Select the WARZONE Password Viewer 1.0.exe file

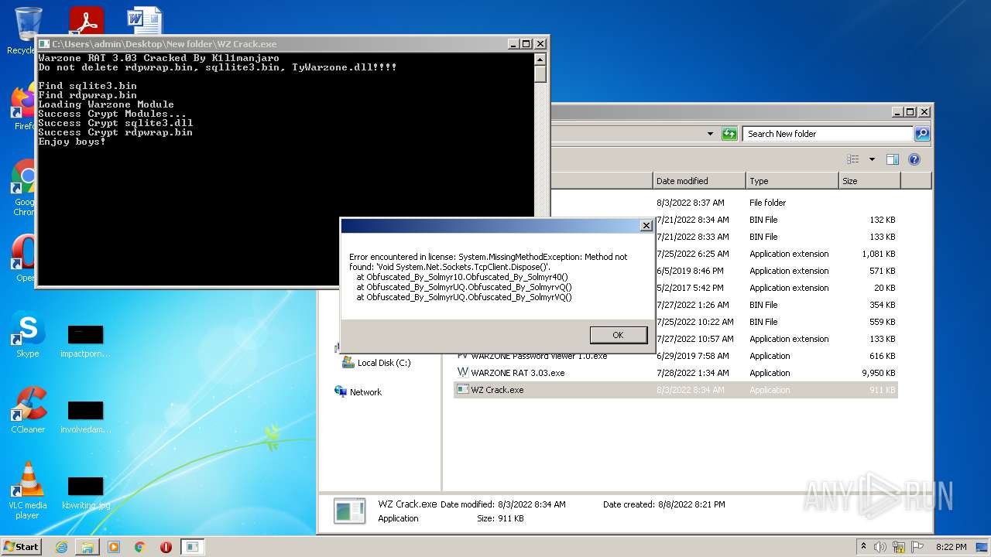[676, 356]
